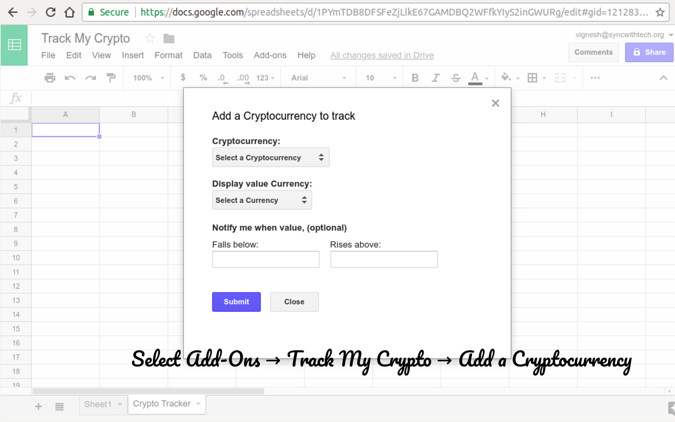Open the 123 number format dropdown
Viewport: 675px width, 422px height.
point(265,78)
